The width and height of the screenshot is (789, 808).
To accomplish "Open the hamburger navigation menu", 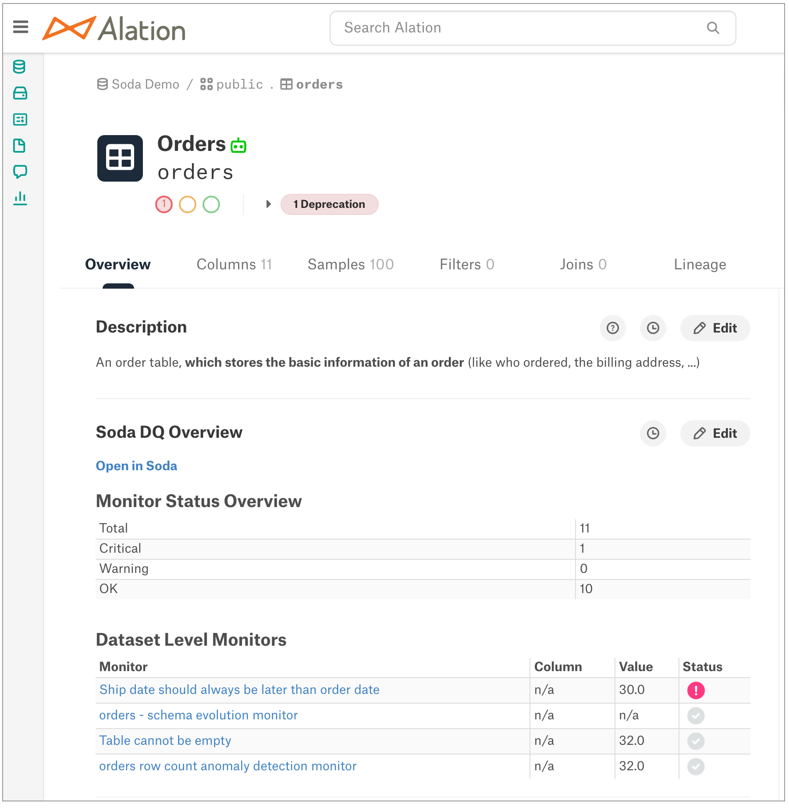I will point(21,27).
